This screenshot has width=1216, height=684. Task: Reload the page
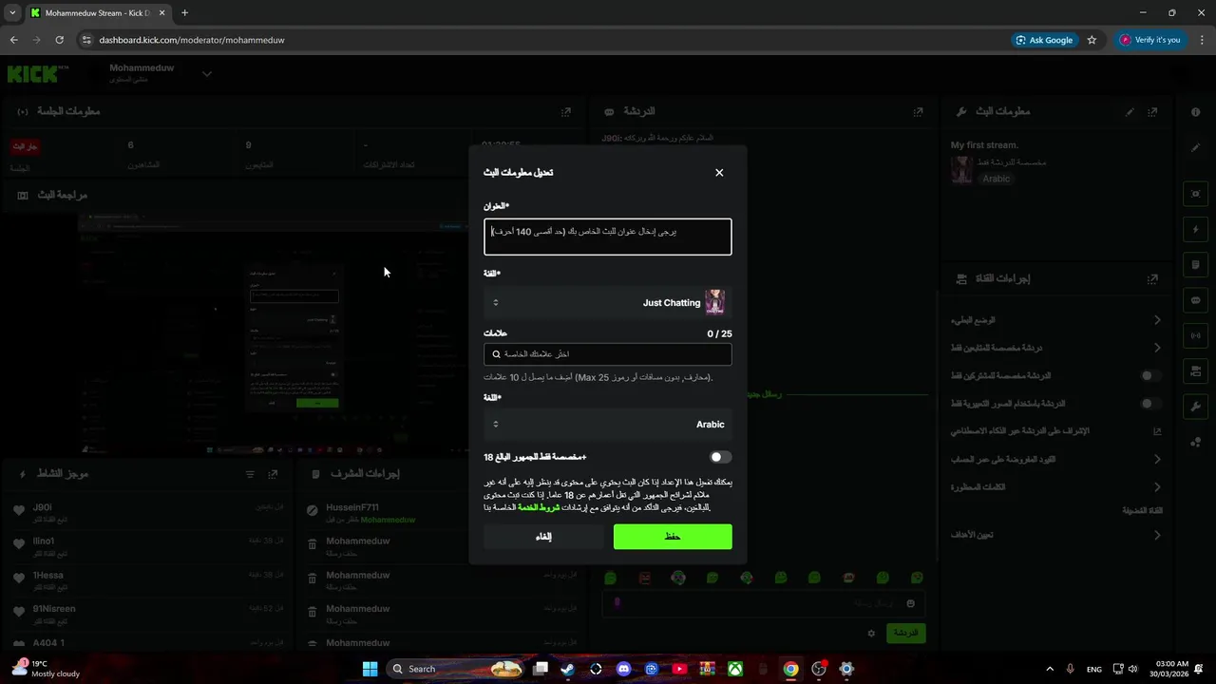(59, 40)
